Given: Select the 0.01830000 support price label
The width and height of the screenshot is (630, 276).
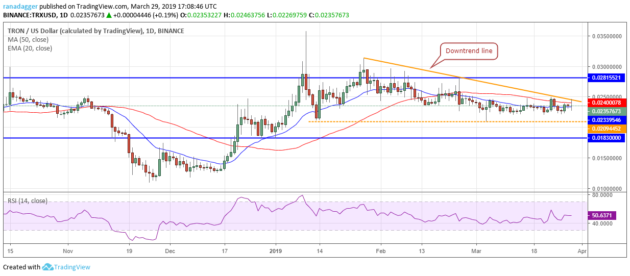Looking at the screenshot, I should 608,138.
